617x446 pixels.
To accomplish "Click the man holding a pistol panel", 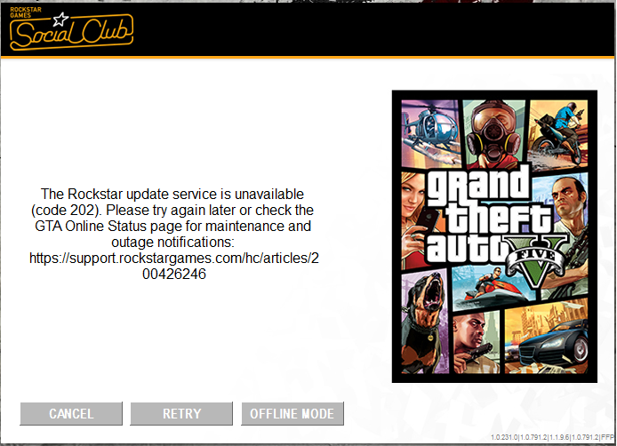I will pos(477,343).
